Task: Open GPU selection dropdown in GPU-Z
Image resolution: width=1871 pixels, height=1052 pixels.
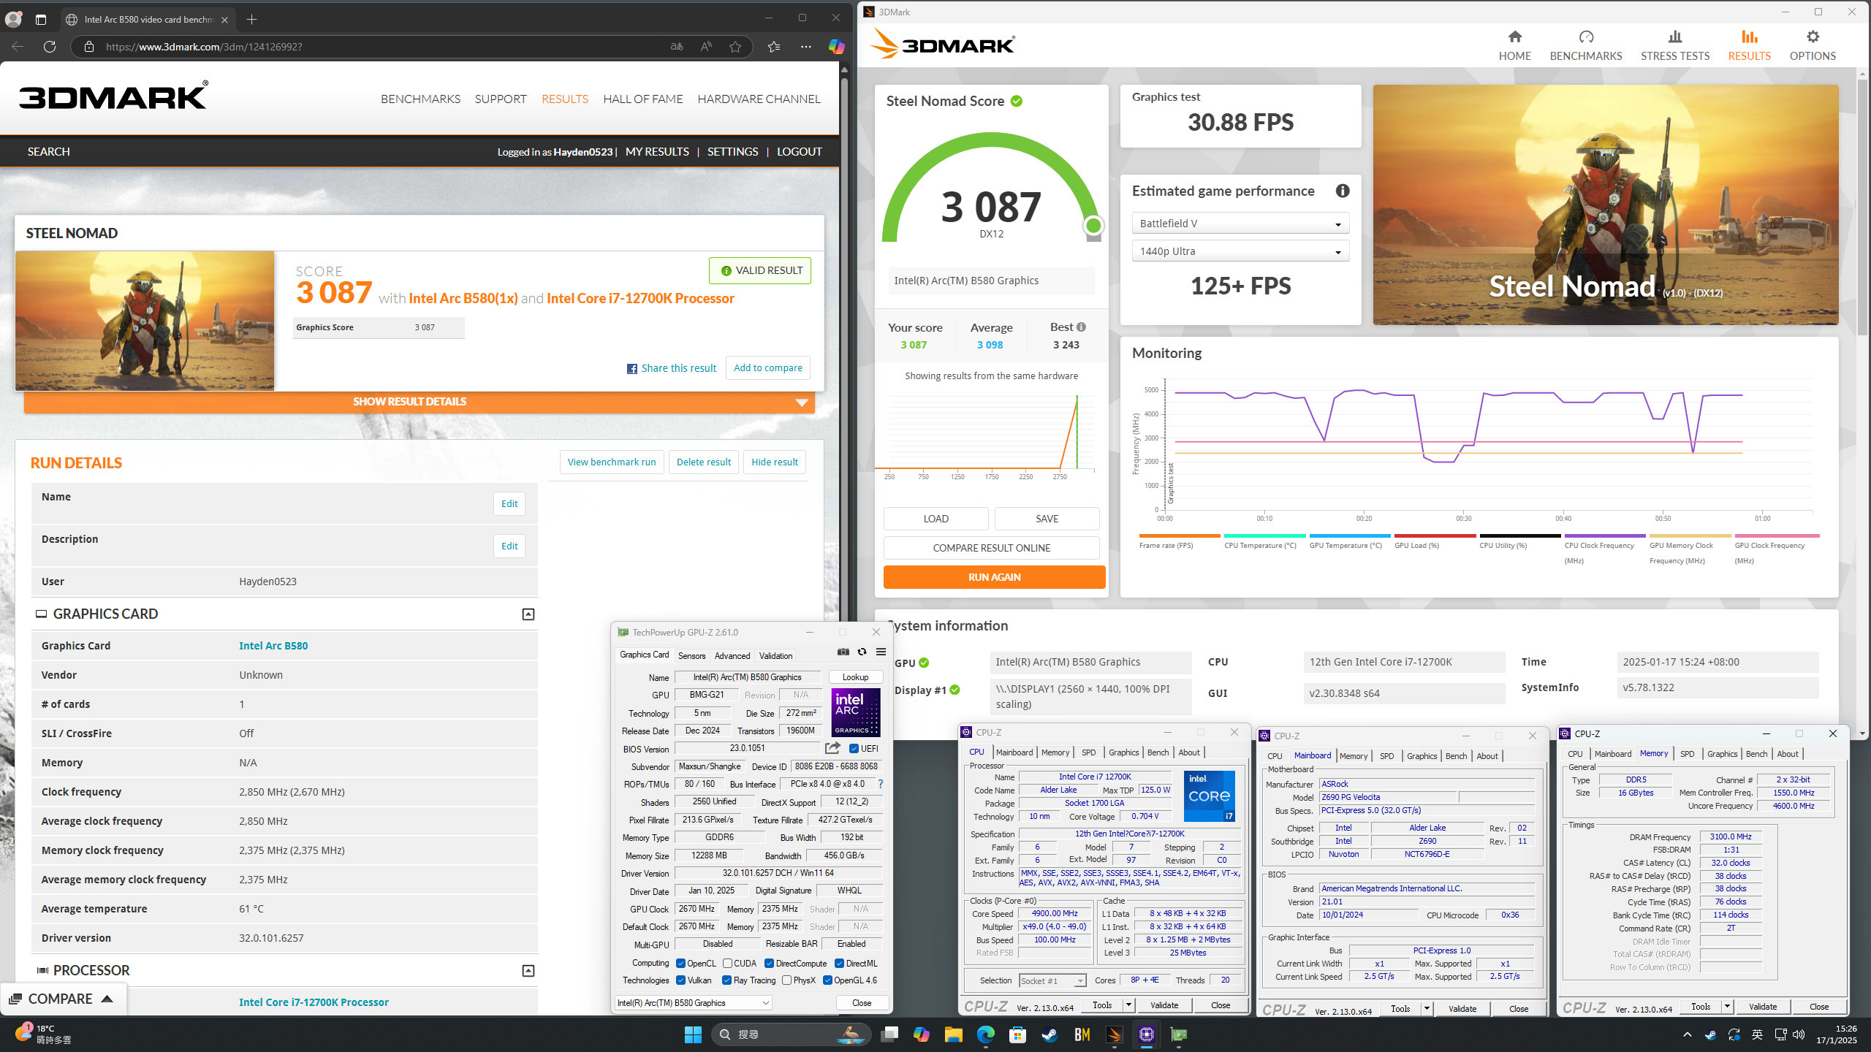Action: [x=693, y=1002]
